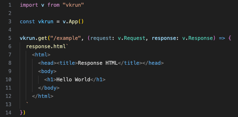Click the closing body tag
The width and height of the screenshot is (238, 117).
click(49, 88)
